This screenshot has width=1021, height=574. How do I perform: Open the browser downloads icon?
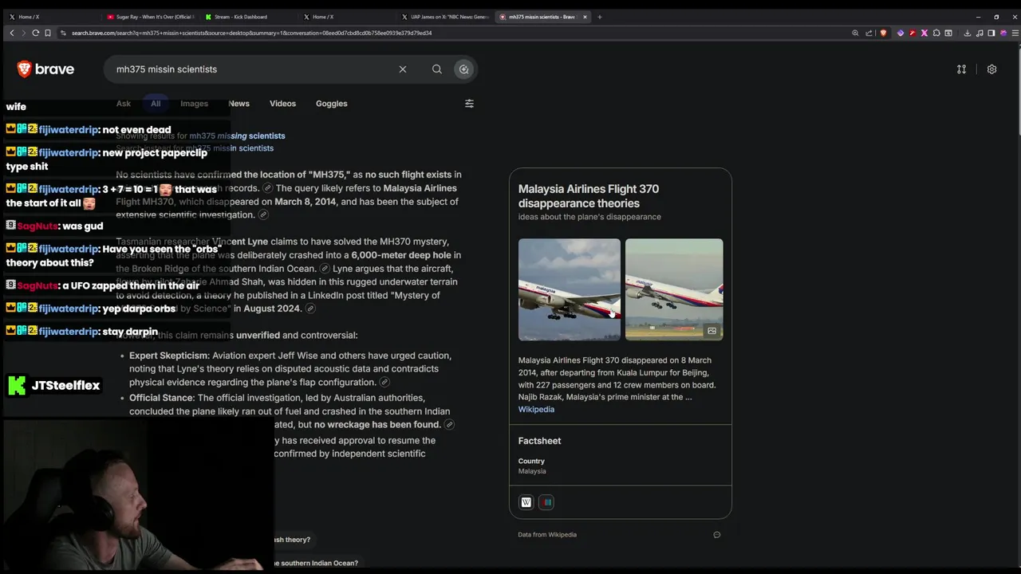(968, 33)
